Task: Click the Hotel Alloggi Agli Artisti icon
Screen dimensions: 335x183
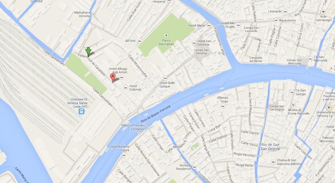Action: [x=122, y=77]
